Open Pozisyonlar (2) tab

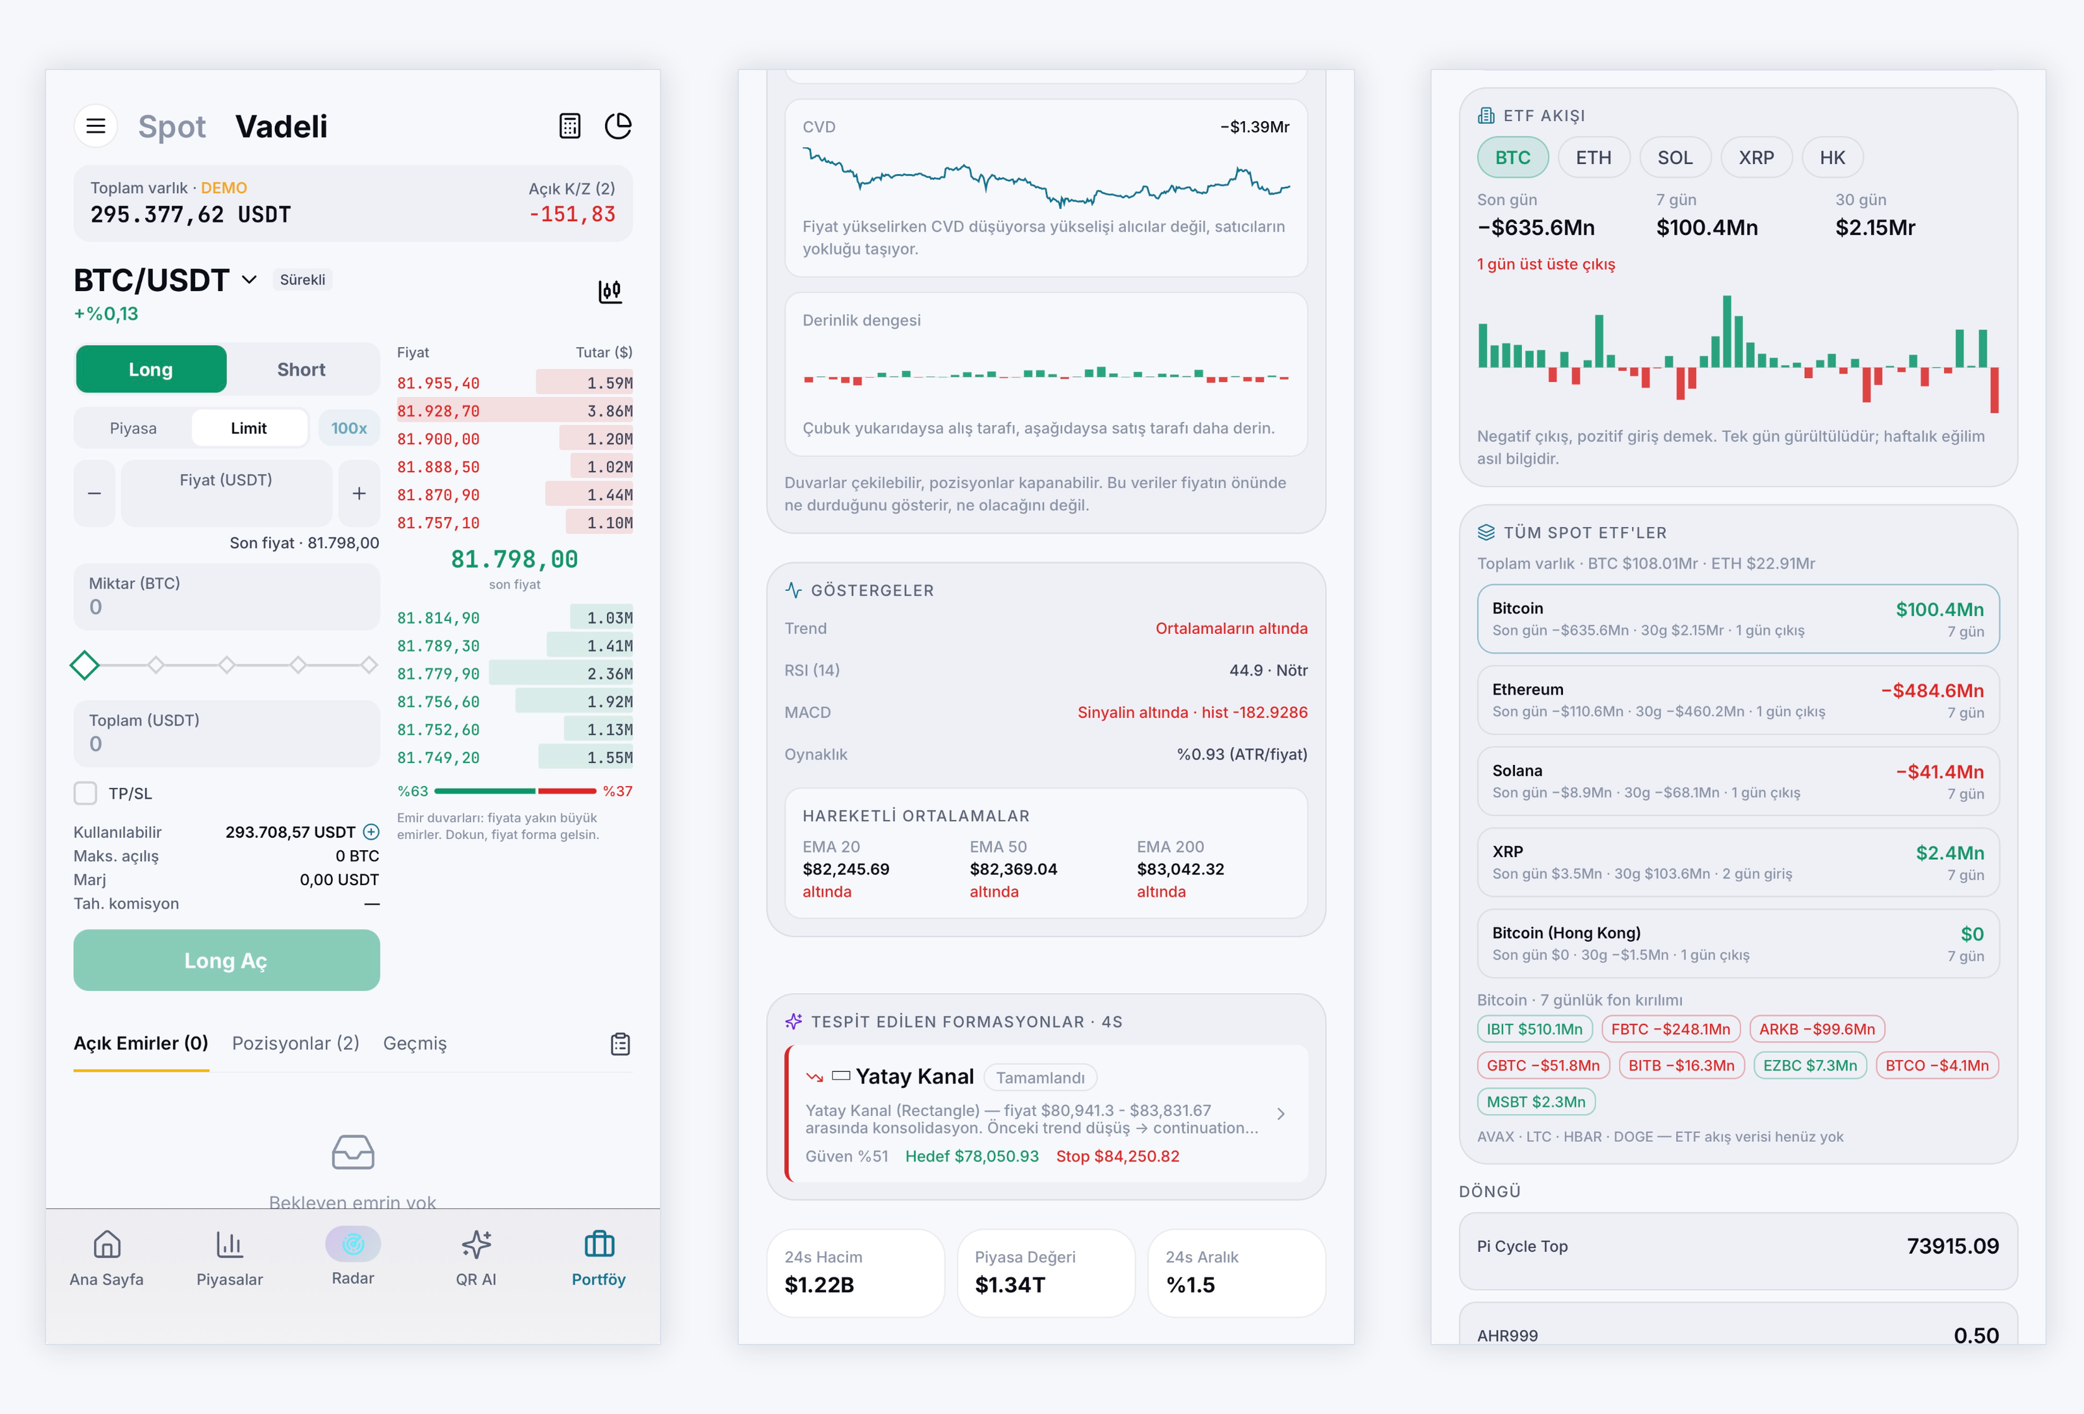point(296,1043)
